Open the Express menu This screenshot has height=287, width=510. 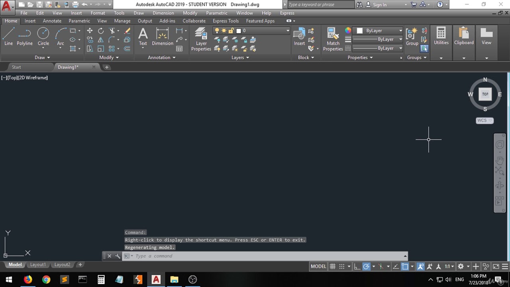coord(287,13)
